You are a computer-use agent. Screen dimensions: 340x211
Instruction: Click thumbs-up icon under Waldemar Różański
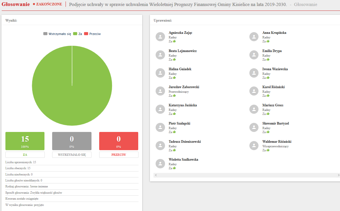click(x=268, y=150)
